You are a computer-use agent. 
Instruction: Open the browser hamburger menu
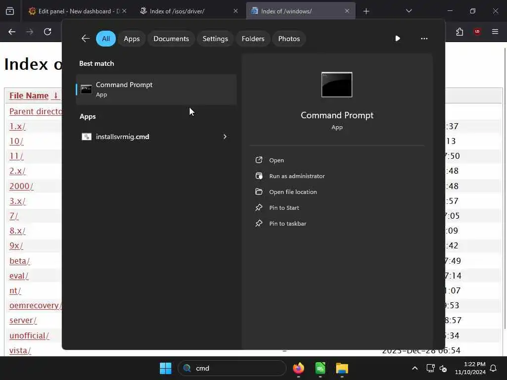tap(495, 32)
